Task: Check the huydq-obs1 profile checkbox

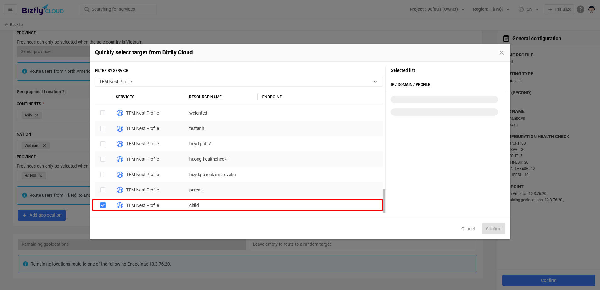Action: coord(103,144)
